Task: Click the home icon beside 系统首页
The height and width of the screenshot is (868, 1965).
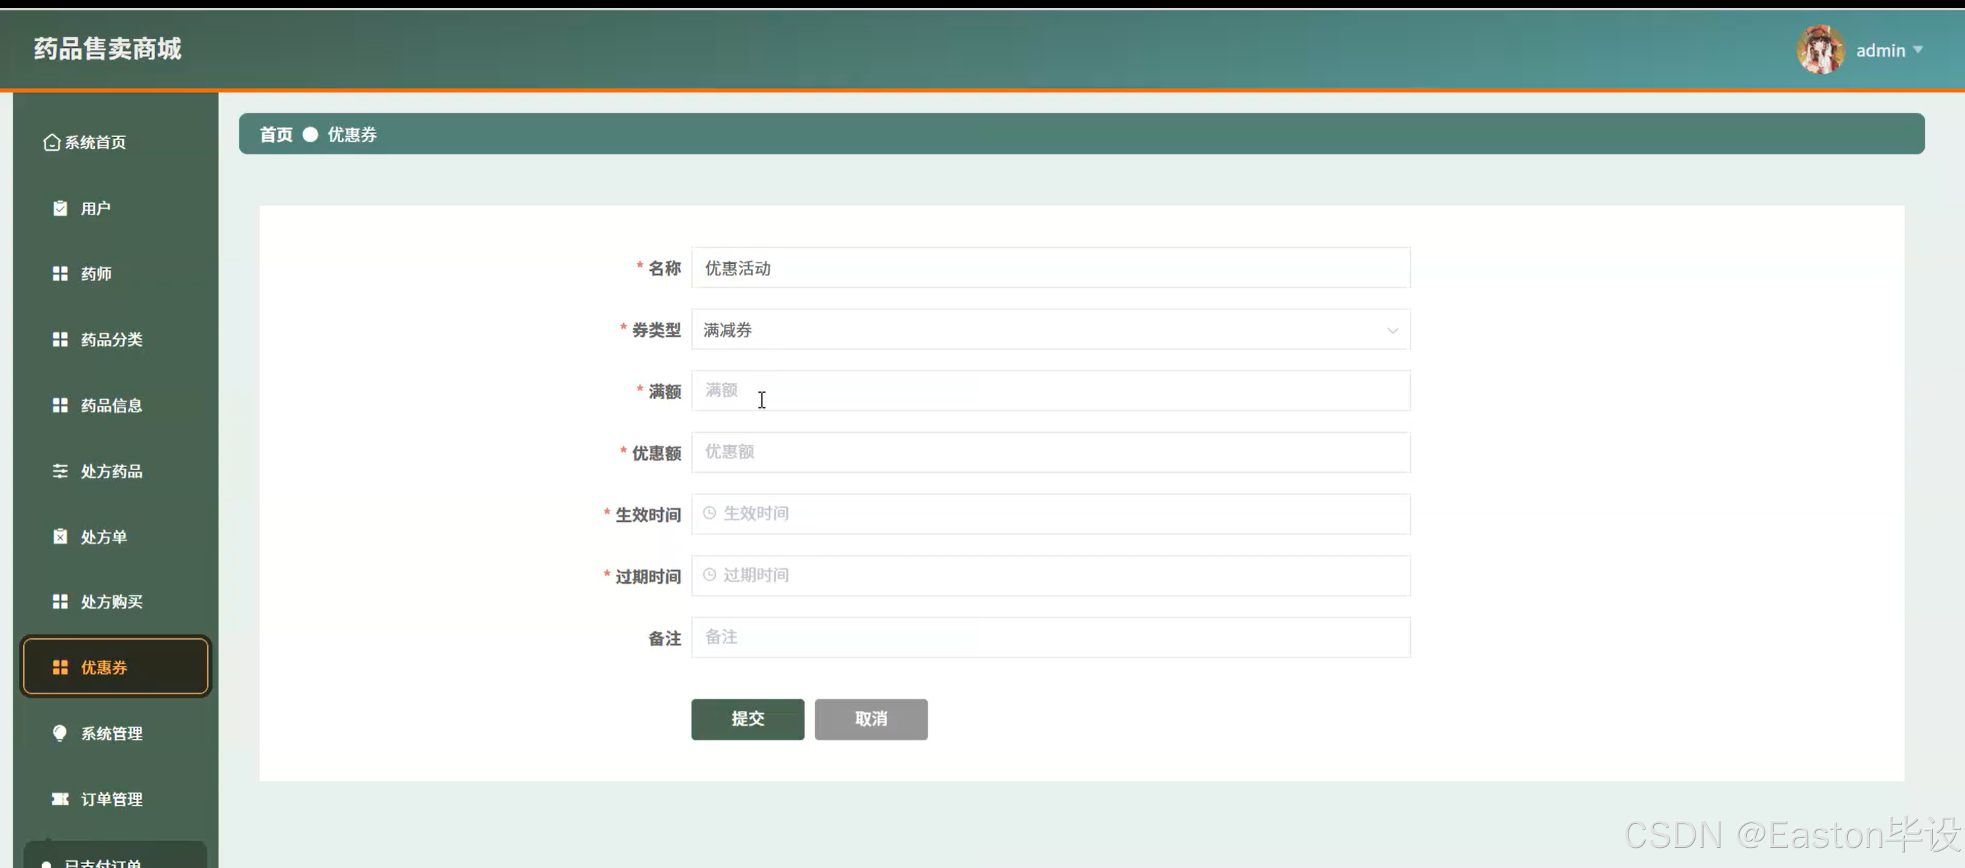Action: point(51,142)
